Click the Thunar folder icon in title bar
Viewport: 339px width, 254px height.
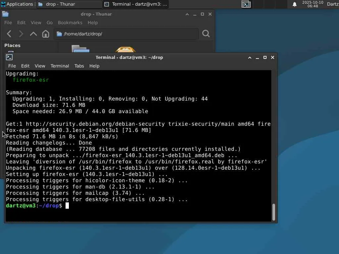point(5,14)
